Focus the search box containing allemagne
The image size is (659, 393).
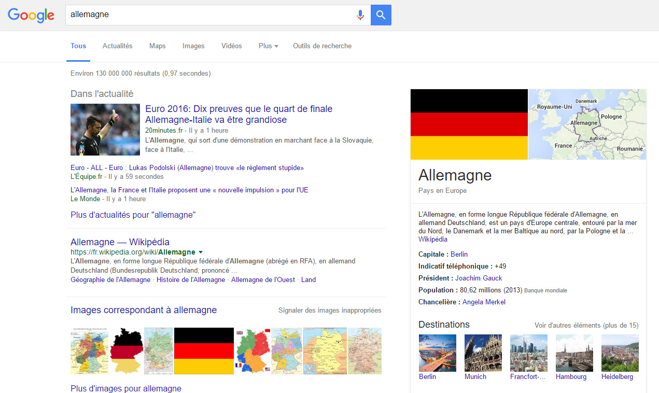point(207,15)
